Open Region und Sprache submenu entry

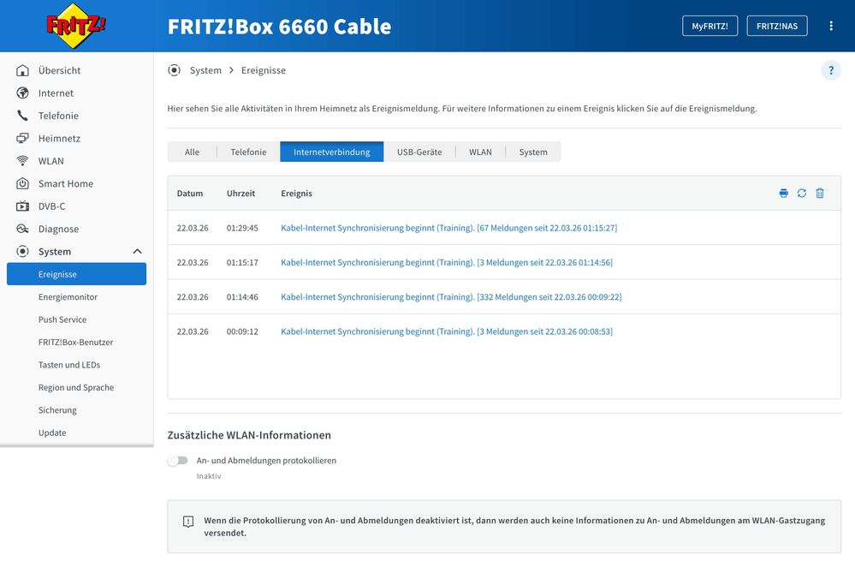[76, 387]
